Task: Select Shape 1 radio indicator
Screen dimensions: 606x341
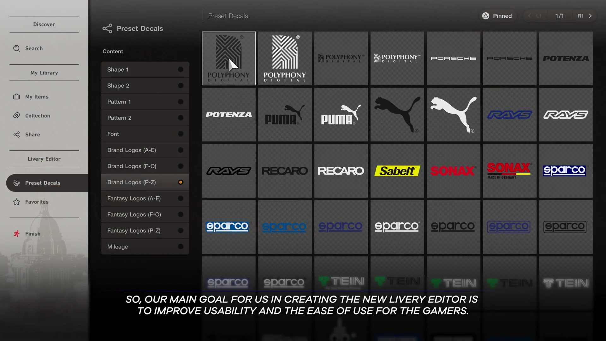Action: tap(181, 69)
